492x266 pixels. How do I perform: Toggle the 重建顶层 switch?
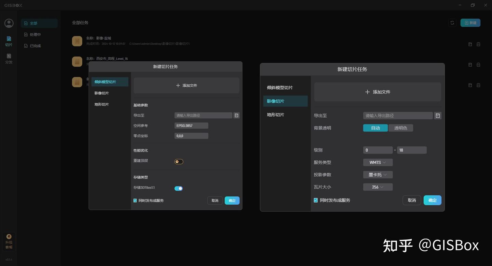[x=178, y=161]
